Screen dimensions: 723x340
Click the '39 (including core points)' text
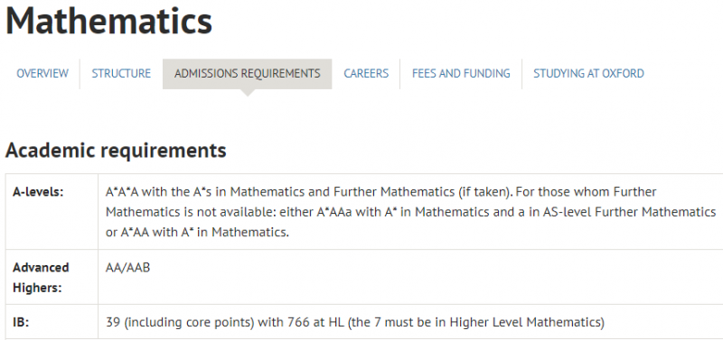pos(180,322)
